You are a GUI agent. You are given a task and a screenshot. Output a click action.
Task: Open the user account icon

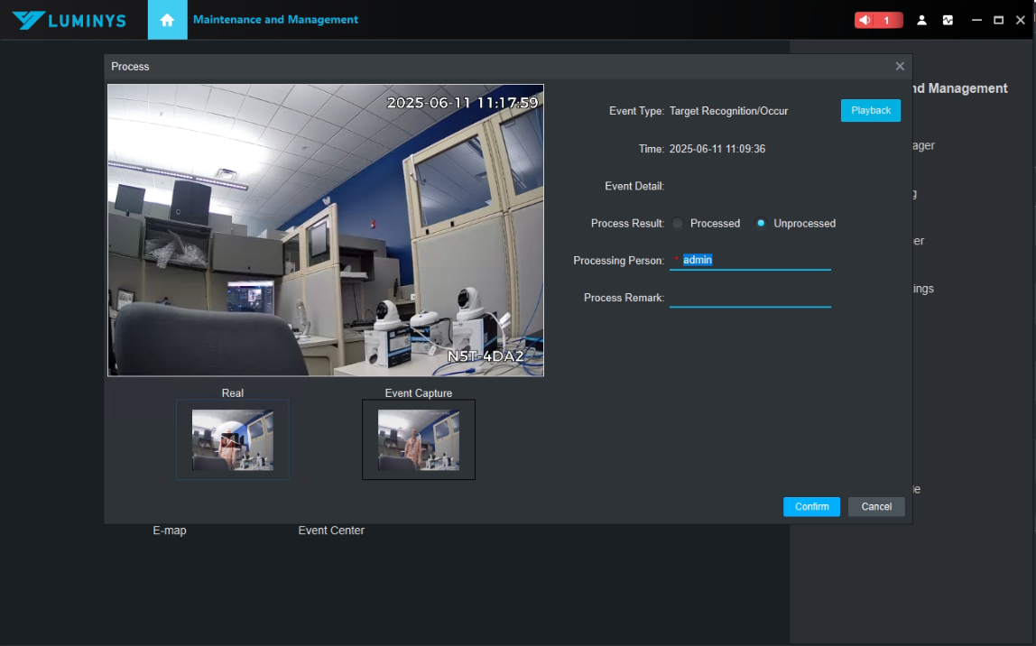[921, 20]
